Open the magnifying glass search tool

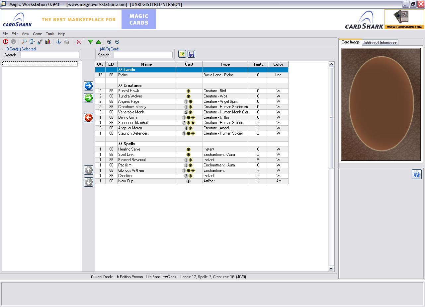(24, 42)
